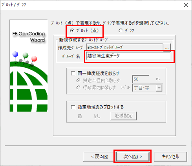This screenshot has height=166, width=192.
Task: Click the 50 m radius input box
Action: point(141,79)
